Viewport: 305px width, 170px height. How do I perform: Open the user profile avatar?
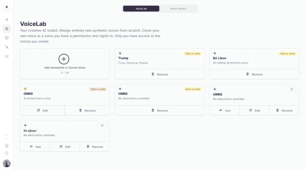click(7, 163)
